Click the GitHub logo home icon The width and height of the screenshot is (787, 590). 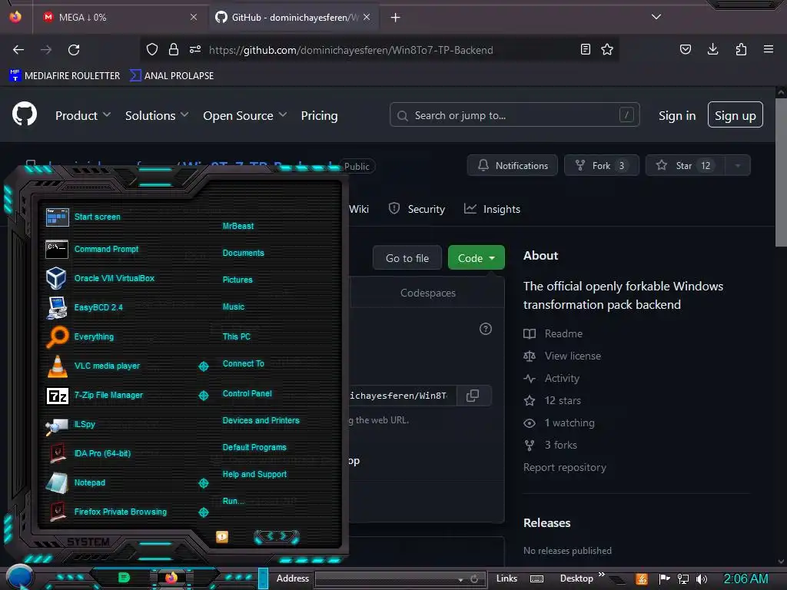coord(25,115)
